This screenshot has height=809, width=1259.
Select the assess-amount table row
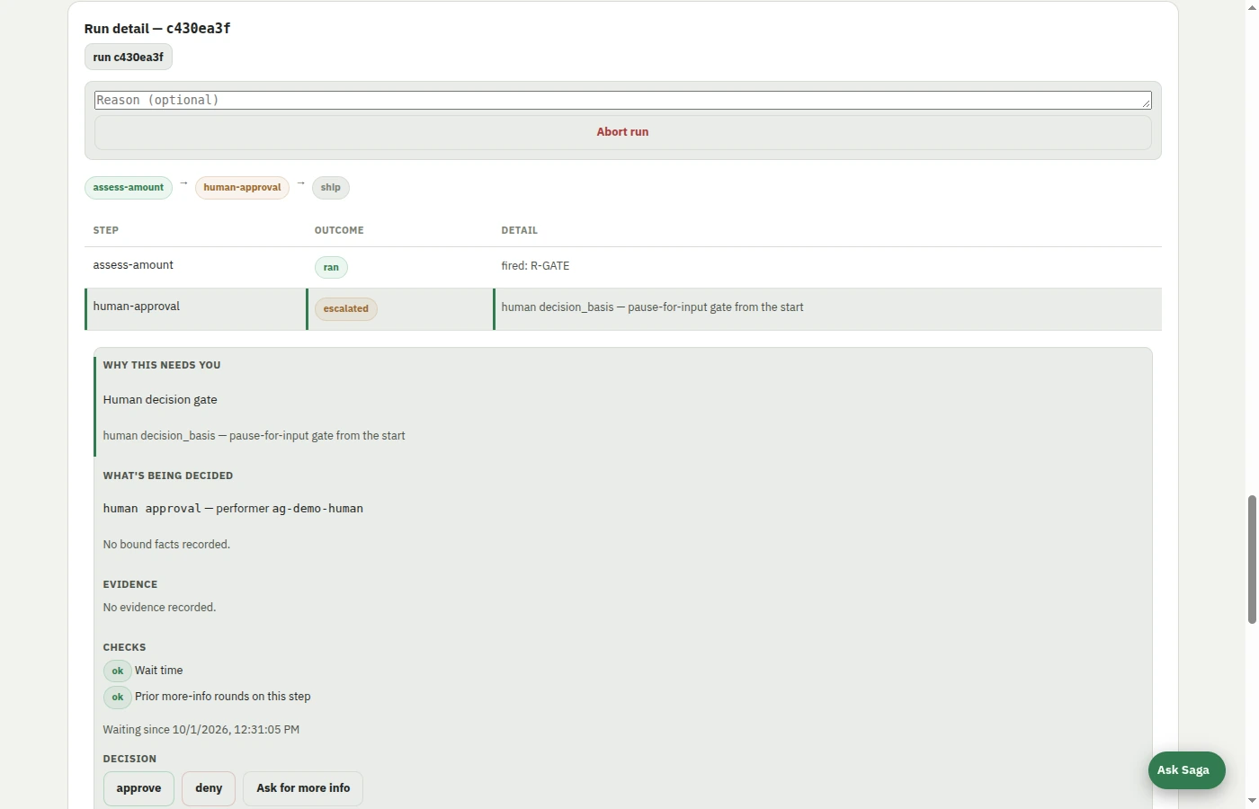click(x=622, y=267)
